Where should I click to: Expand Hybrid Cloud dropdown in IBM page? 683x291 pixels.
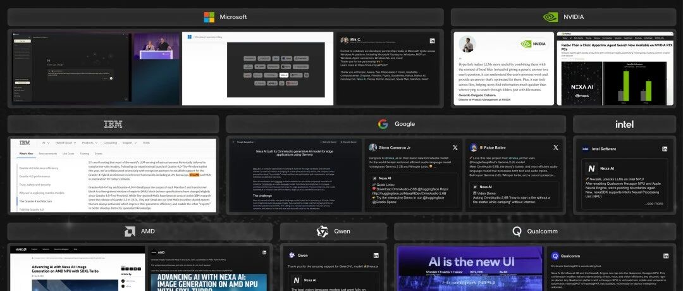[66, 142]
